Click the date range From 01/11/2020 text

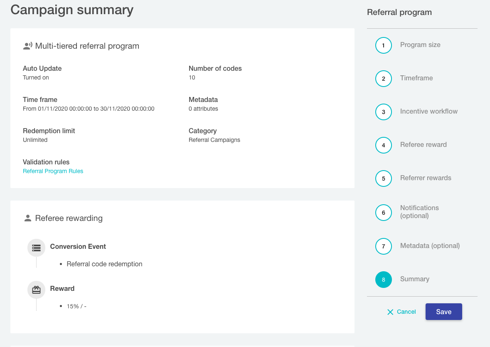(89, 109)
